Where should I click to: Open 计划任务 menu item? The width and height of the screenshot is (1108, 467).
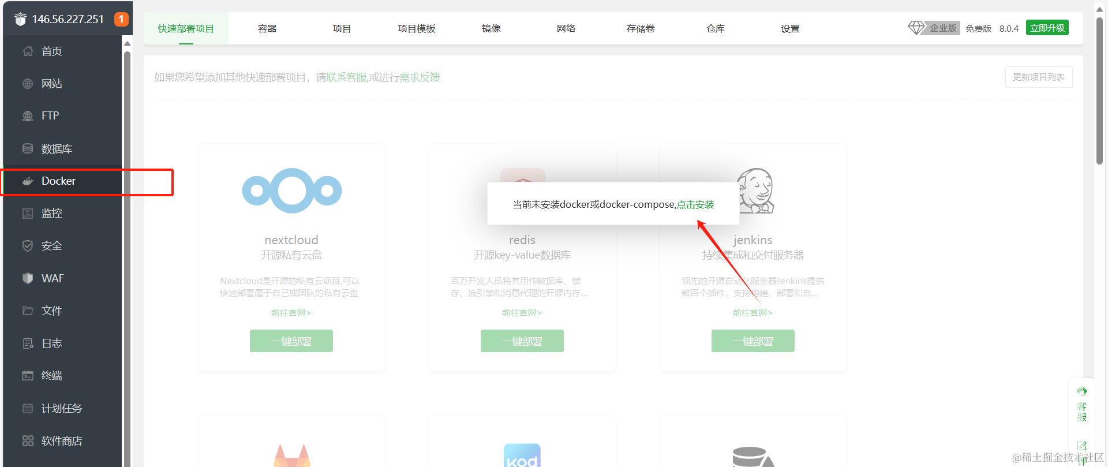coord(62,408)
